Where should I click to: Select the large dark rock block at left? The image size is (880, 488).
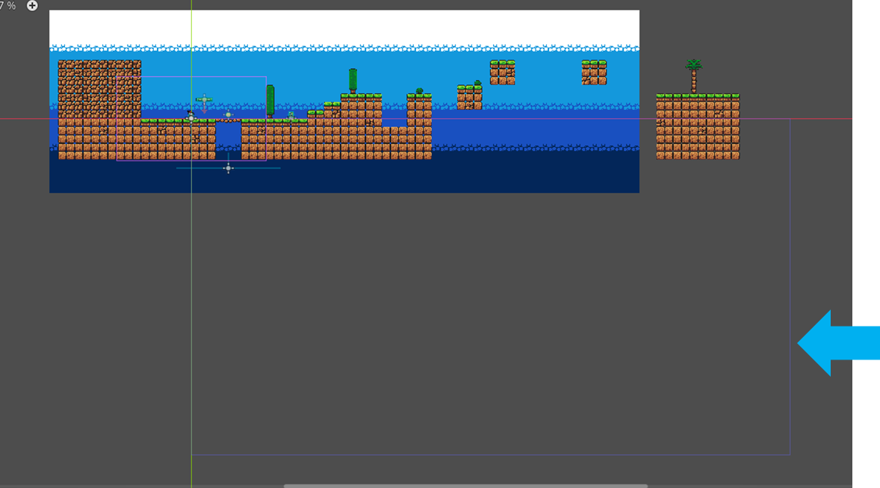coord(99,89)
